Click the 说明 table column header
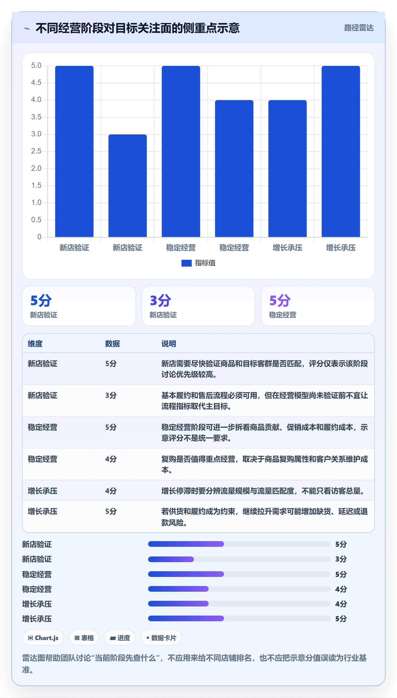Viewport: 397px width, 698px height. click(x=169, y=344)
